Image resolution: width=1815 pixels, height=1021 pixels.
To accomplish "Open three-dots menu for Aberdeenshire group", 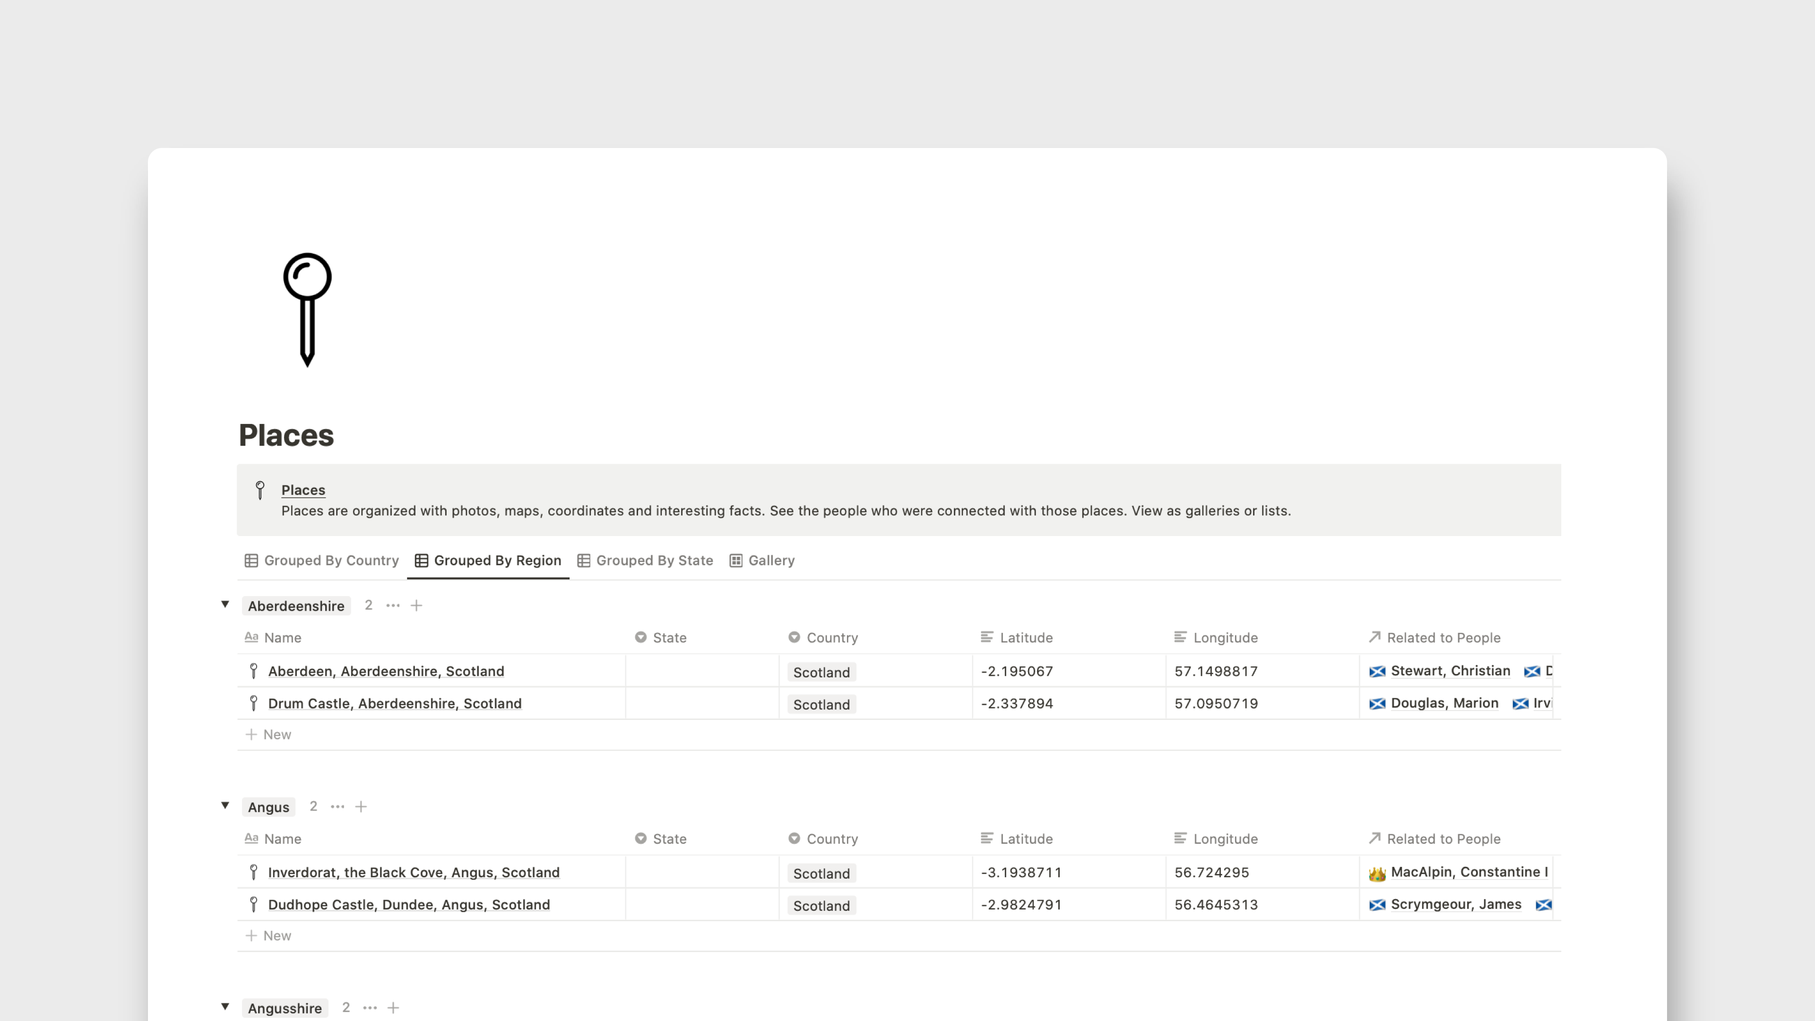I will pos(392,605).
